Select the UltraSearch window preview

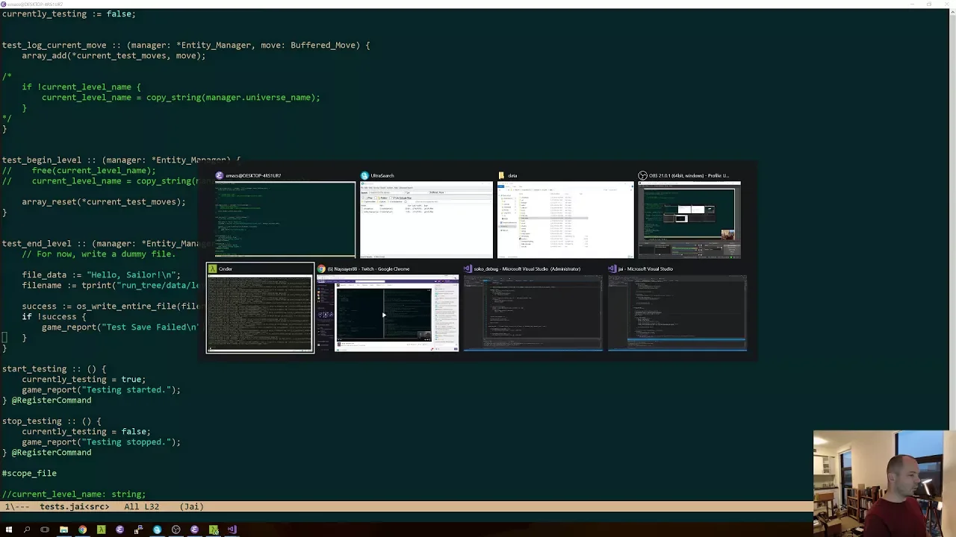click(x=426, y=219)
